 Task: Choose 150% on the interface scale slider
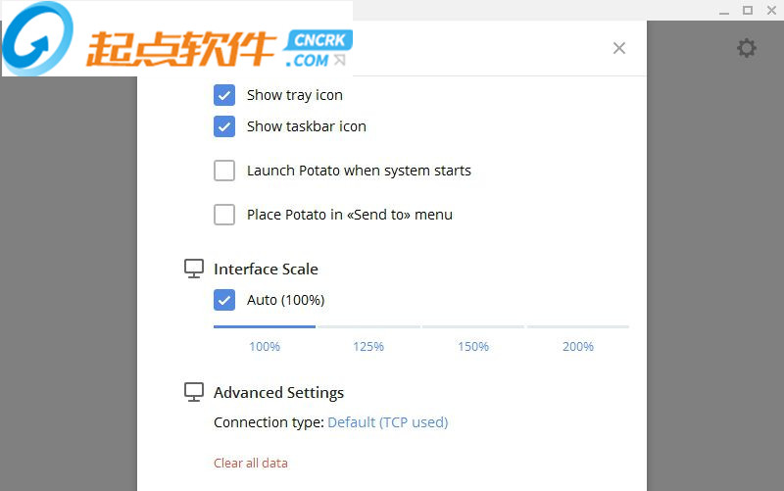point(473,347)
